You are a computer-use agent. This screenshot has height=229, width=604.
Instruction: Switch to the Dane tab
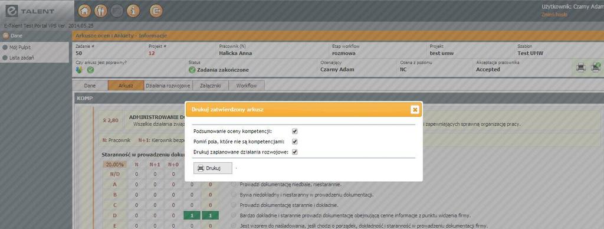(x=90, y=86)
